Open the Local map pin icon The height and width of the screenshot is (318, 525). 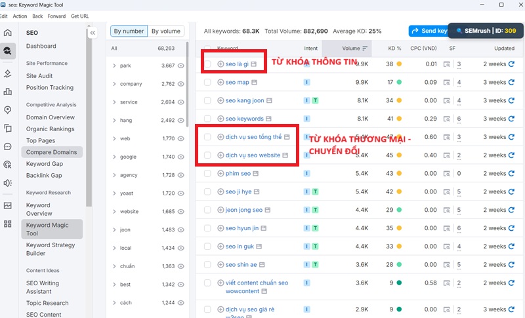pyautogui.click(x=7, y=110)
